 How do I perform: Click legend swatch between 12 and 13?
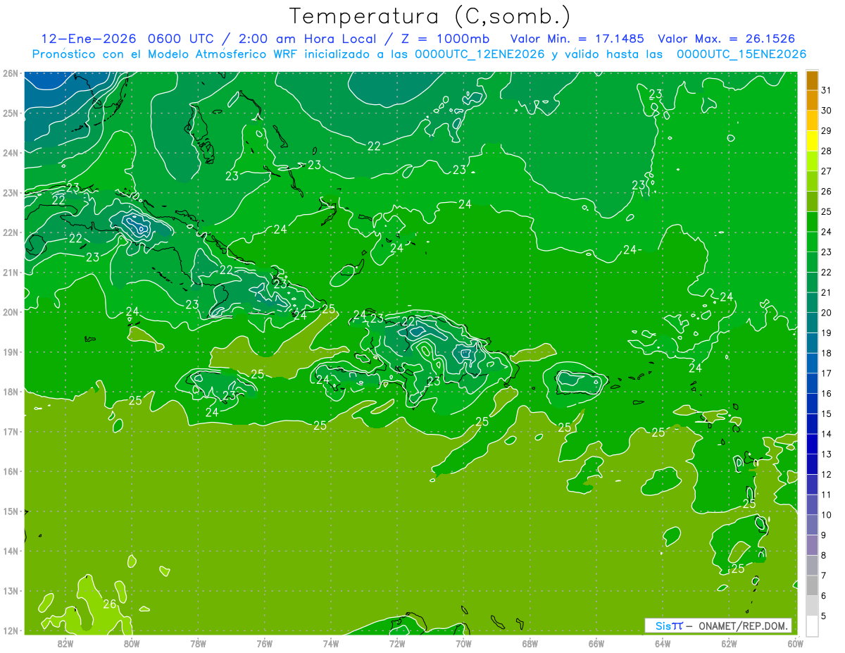click(x=812, y=464)
